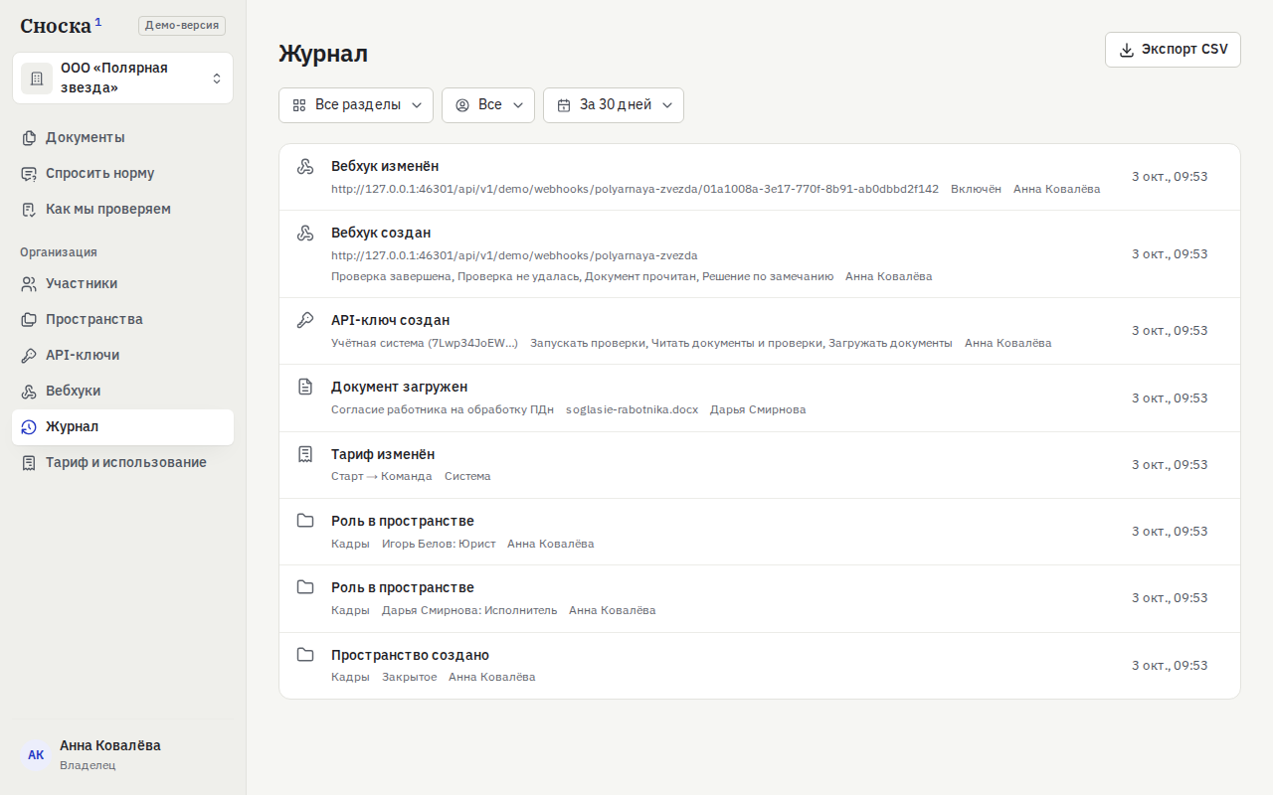The height and width of the screenshot is (795, 1273).
Task: Click the webhook icon beside 'Вебхук создан'
Action: (x=305, y=234)
